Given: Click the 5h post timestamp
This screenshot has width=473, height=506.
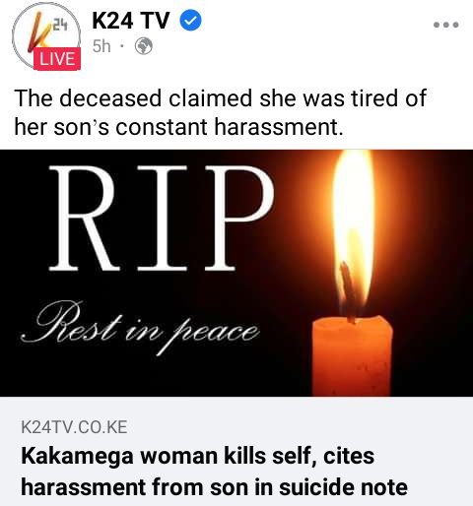Looking at the screenshot, I should 101,46.
